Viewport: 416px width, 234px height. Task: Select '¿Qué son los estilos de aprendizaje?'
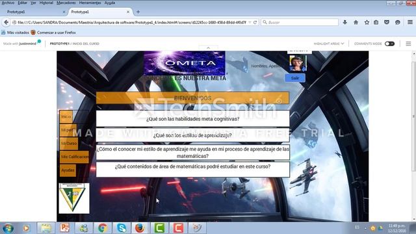coord(192,135)
